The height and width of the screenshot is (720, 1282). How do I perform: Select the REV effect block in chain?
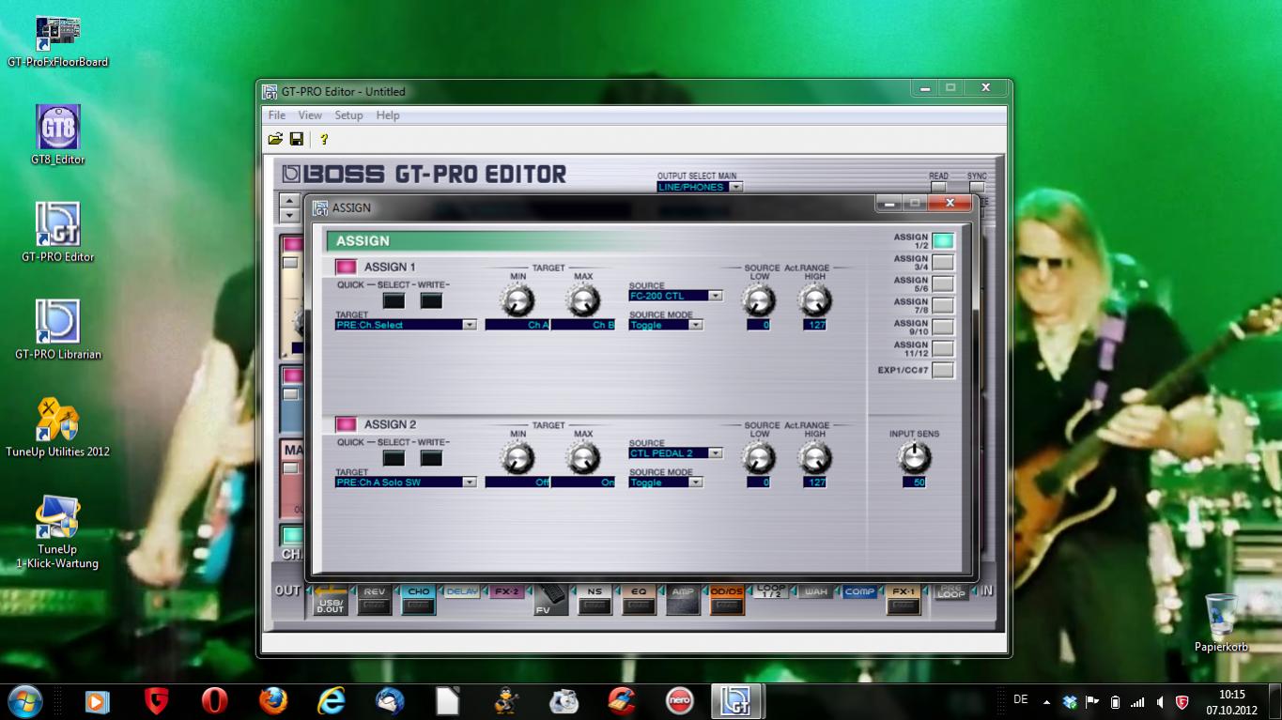[374, 599]
